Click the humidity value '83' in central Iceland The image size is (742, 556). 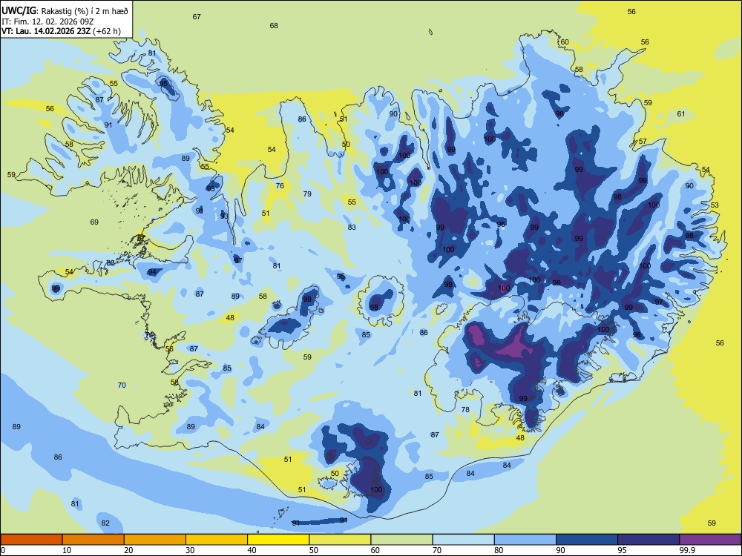click(x=352, y=227)
